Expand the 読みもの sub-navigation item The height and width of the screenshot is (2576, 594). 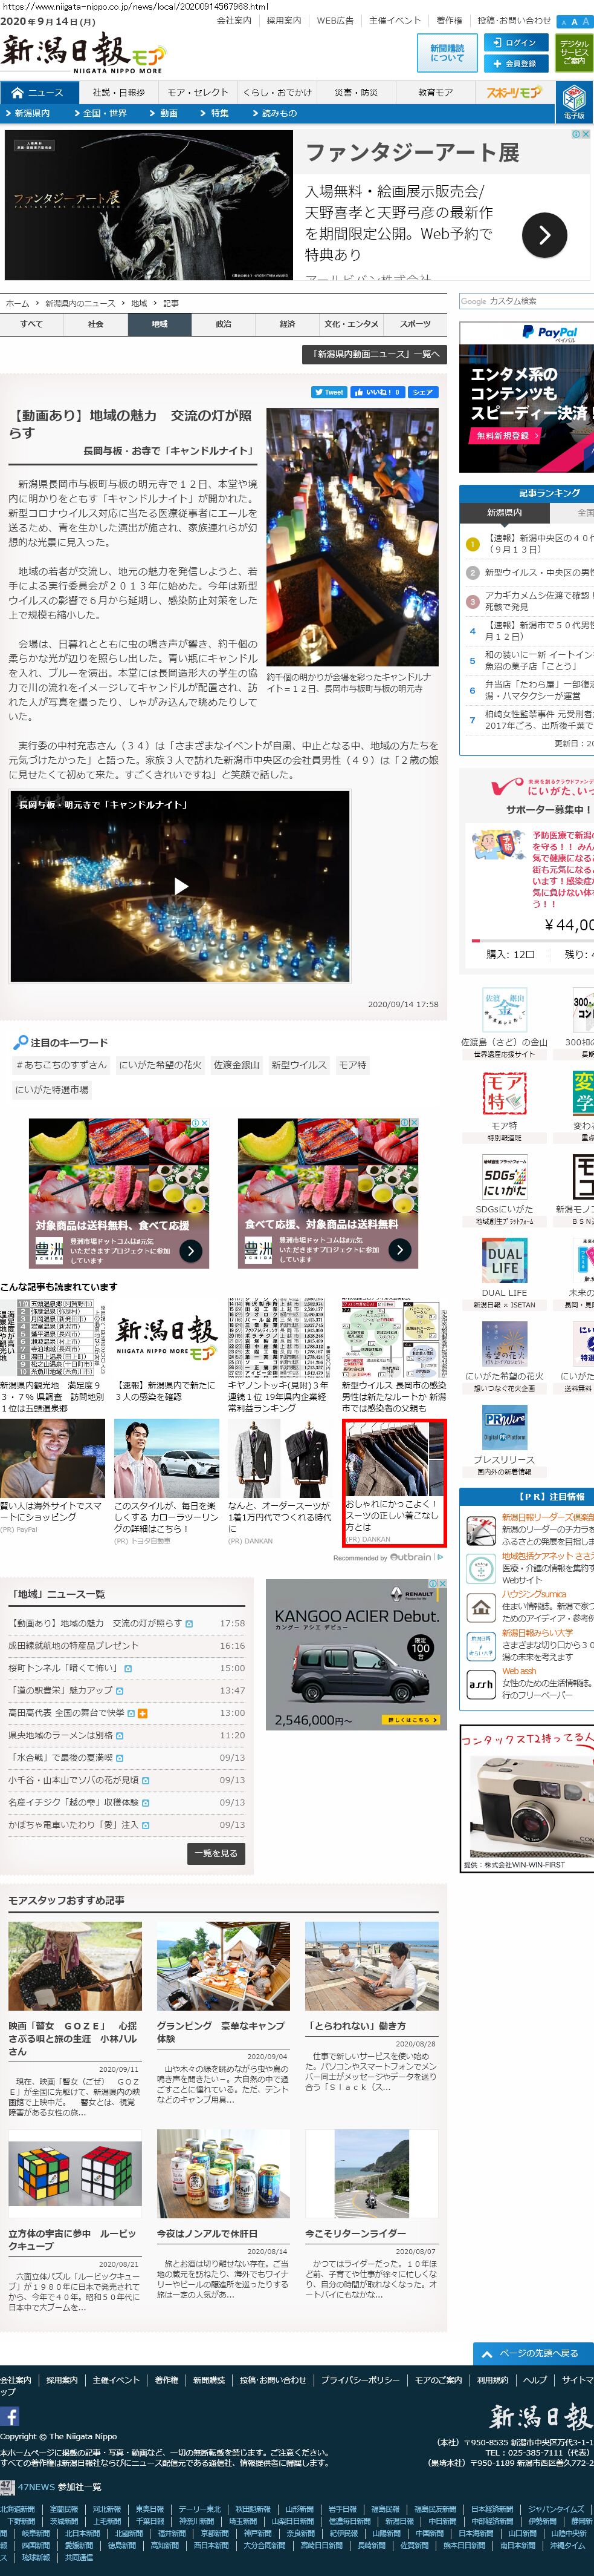[279, 114]
